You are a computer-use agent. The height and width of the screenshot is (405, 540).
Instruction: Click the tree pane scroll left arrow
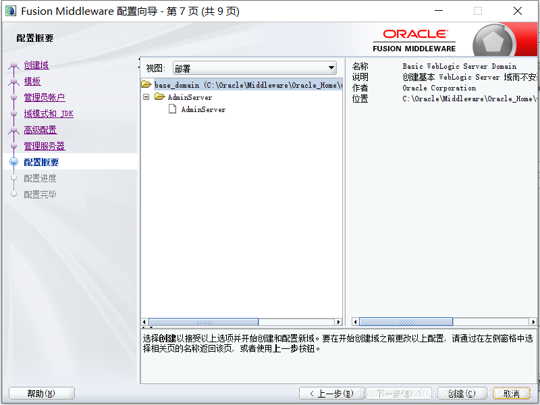pos(144,322)
